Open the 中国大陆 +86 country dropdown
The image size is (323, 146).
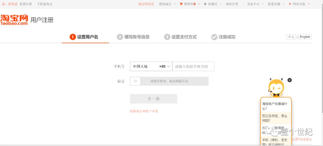pos(151,66)
